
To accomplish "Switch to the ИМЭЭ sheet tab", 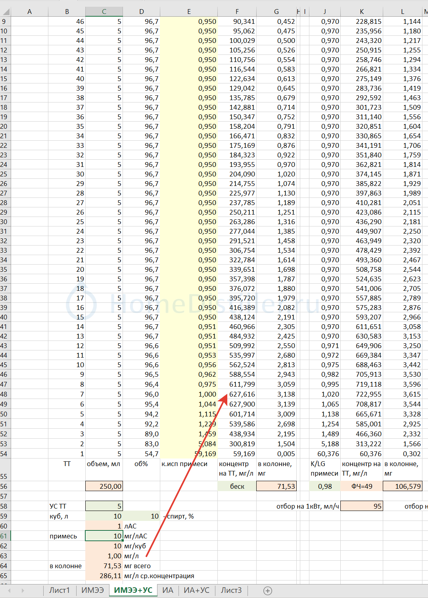I will click(92, 590).
